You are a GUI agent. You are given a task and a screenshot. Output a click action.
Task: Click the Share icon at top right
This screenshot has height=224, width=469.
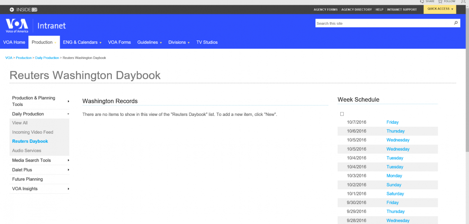tap(422, 1)
